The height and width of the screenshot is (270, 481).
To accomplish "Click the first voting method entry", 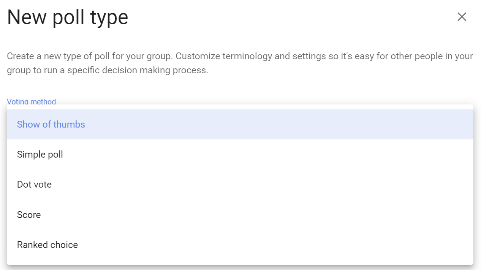I will [x=240, y=125].
